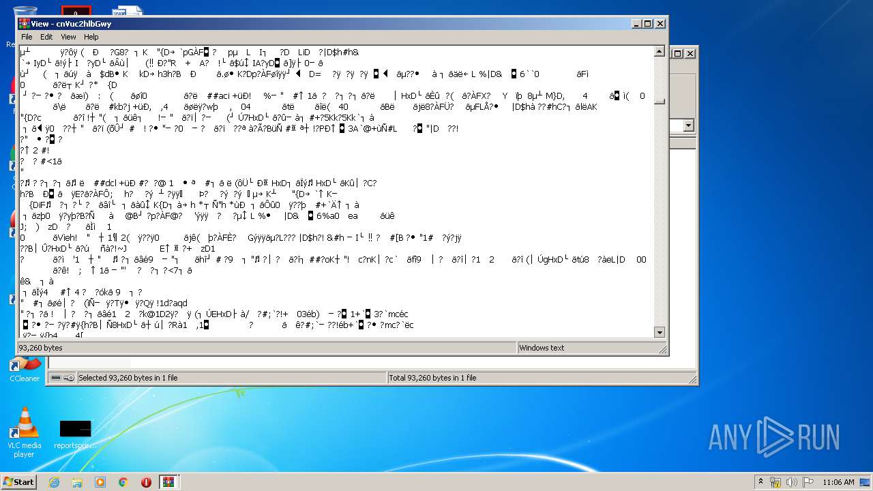873x491 pixels.
Task: Click the 11:06 AM taskbar clock
Action: tap(838, 482)
